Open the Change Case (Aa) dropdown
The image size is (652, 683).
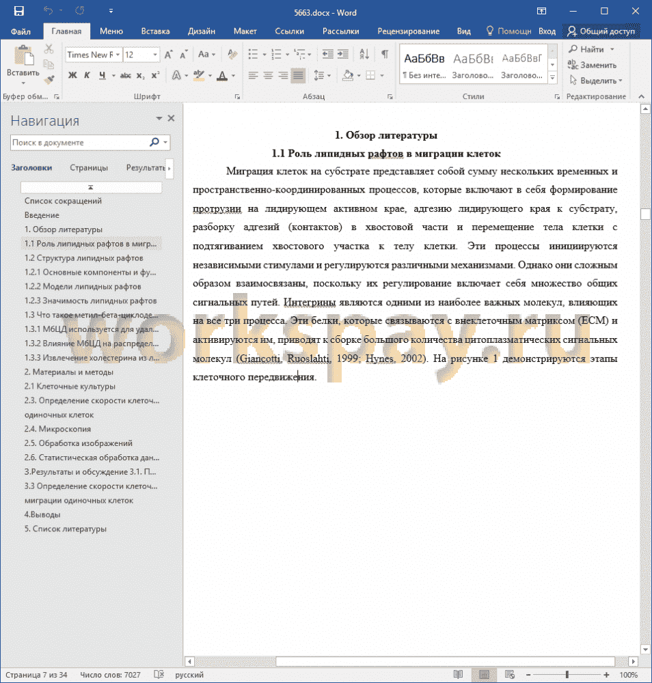(206, 54)
